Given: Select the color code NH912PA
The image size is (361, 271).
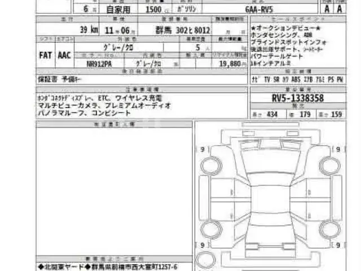Looking at the screenshot, I should [99, 64].
